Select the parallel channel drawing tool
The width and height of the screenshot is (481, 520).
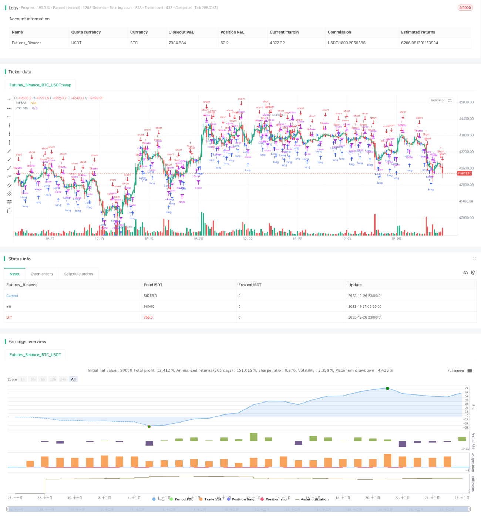point(9,185)
